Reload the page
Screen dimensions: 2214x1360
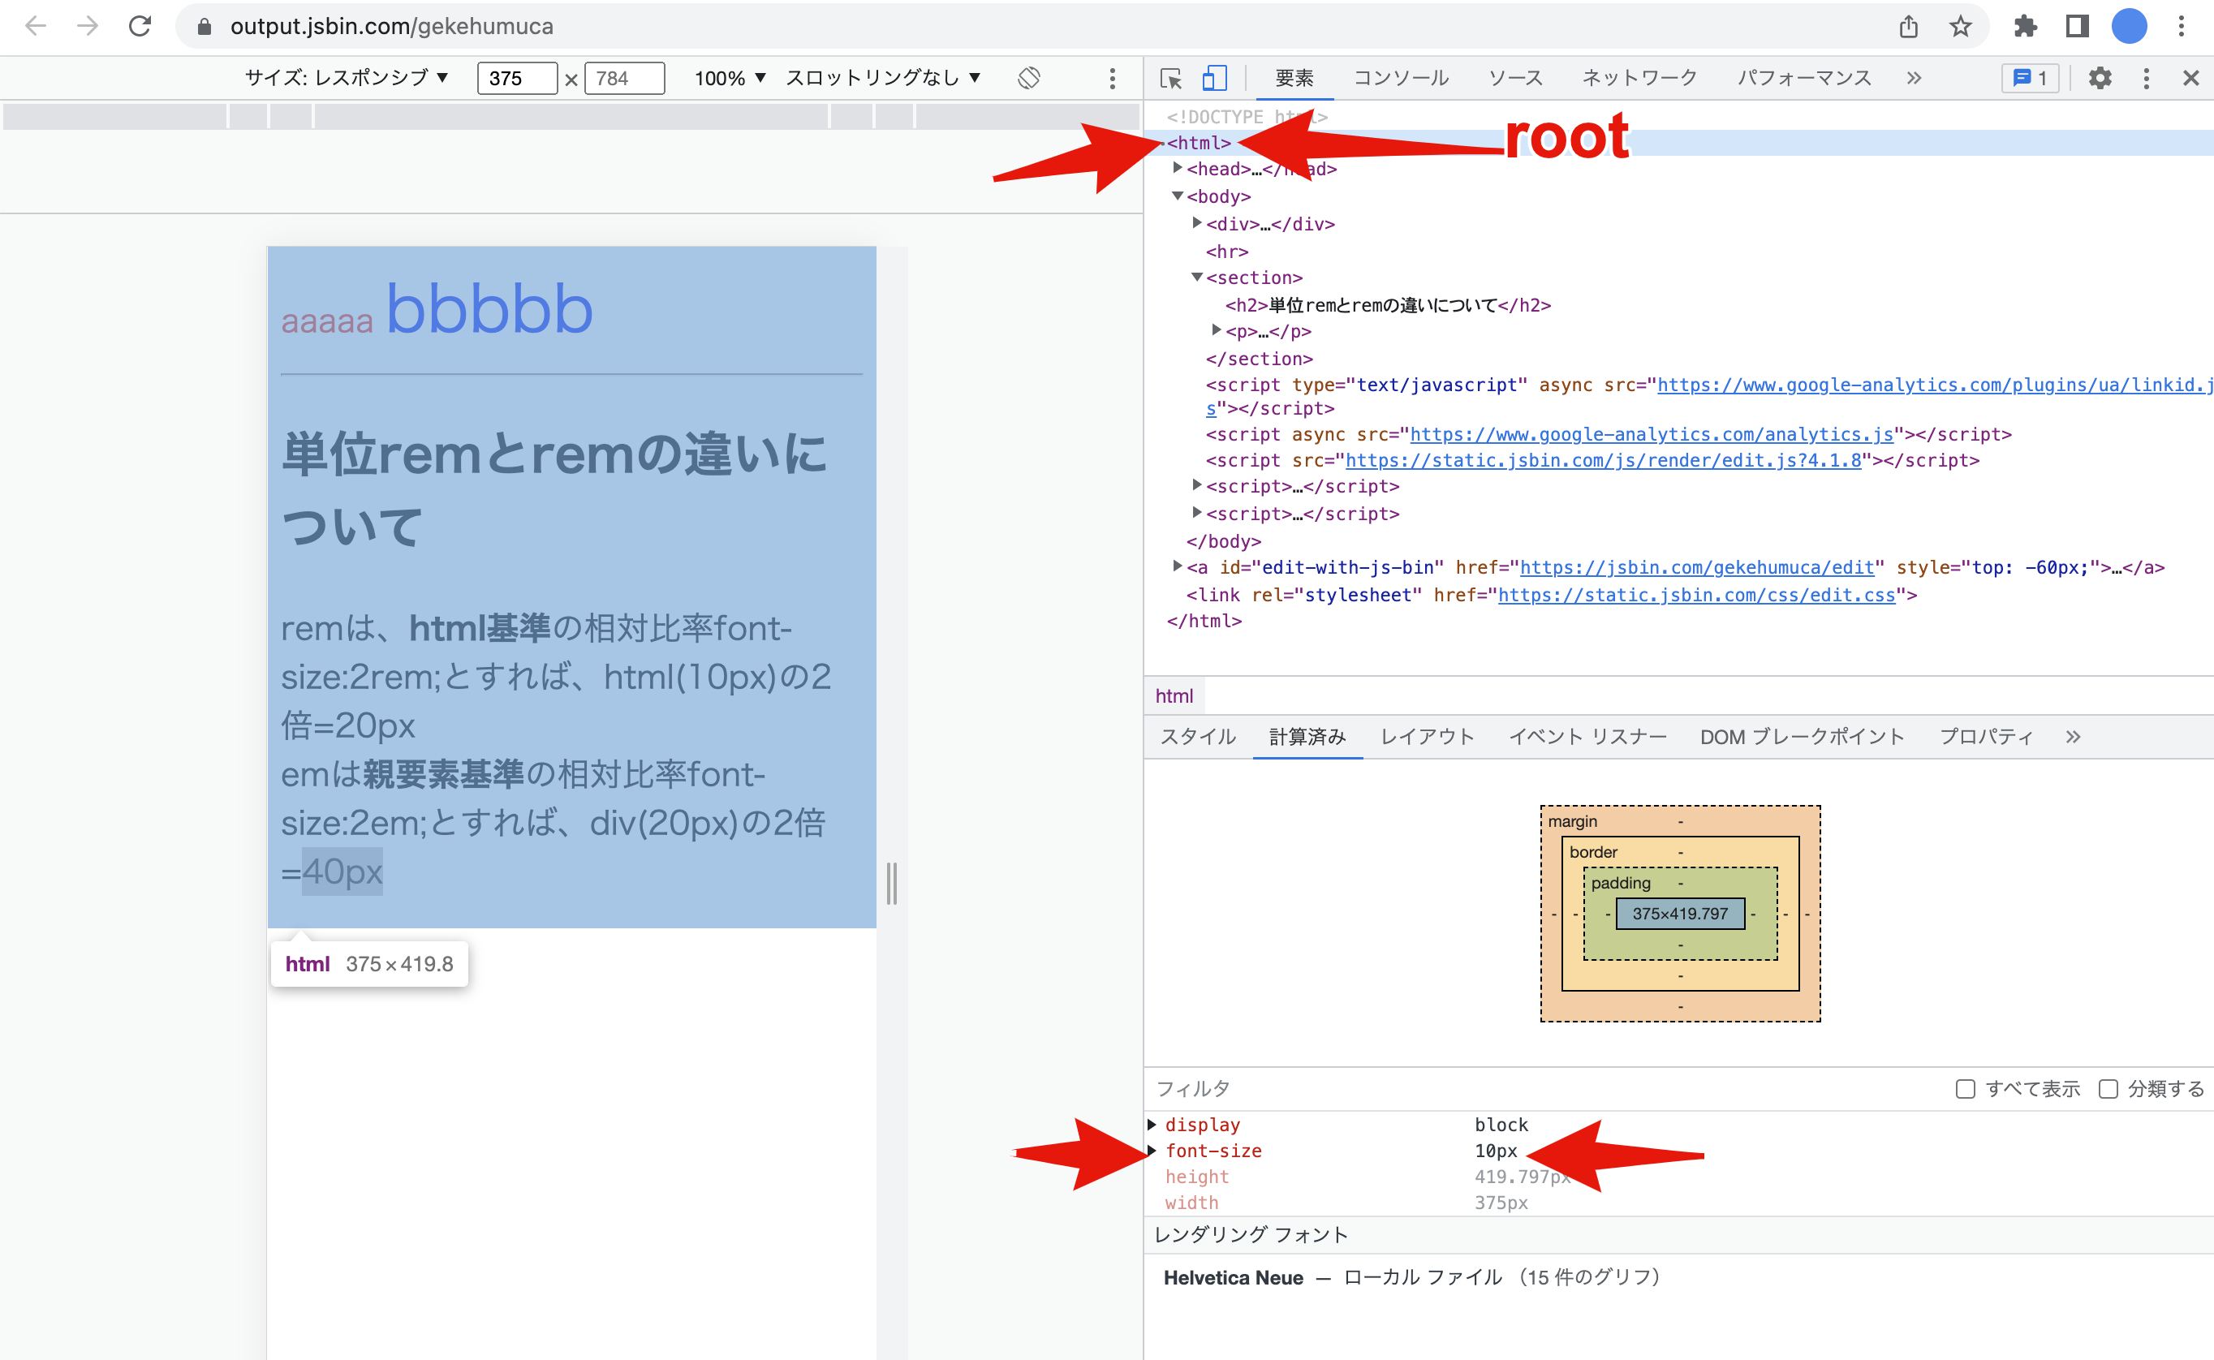(x=140, y=26)
